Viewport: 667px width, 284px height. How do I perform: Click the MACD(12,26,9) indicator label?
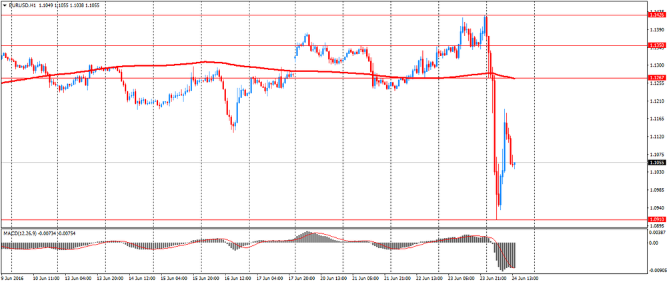(21, 233)
